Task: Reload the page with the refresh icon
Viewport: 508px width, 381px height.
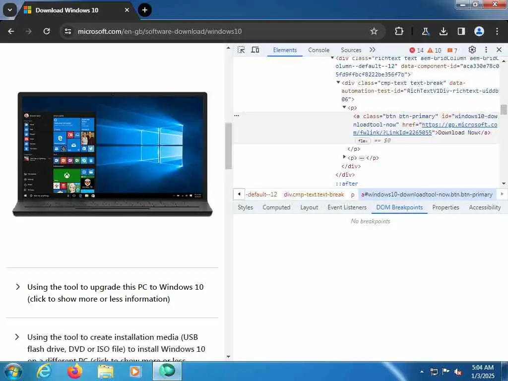Action: point(47,31)
